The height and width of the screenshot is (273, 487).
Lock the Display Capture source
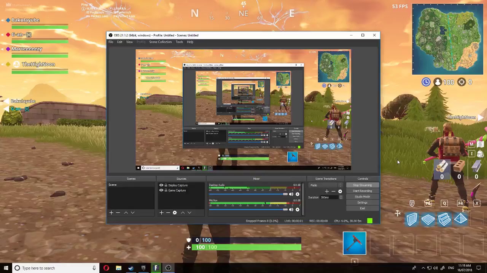pyautogui.click(x=166, y=185)
